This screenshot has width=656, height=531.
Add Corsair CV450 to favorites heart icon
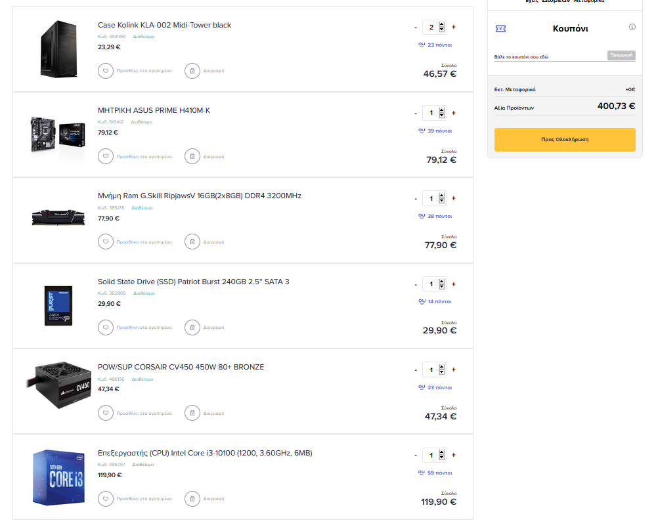click(106, 413)
